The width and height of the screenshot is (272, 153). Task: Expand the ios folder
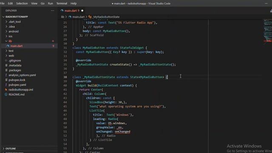[10, 36]
